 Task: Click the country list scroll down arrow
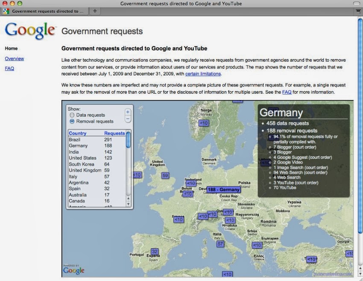tap(128, 204)
